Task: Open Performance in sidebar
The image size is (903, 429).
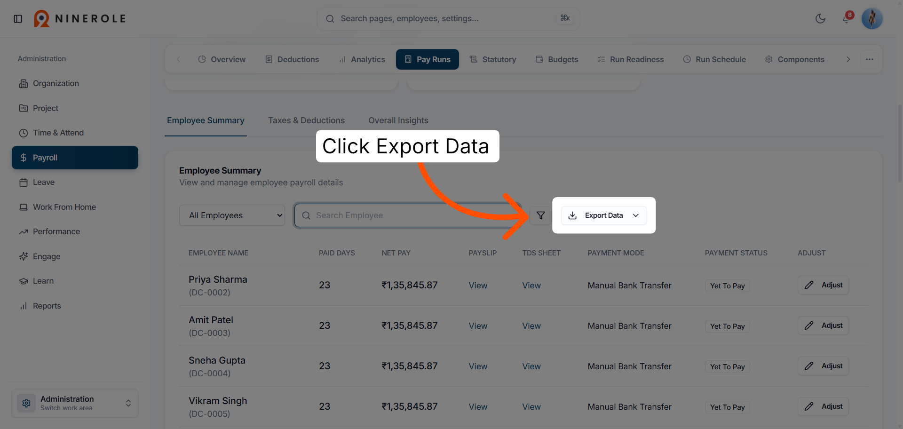Action: coord(75,231)
